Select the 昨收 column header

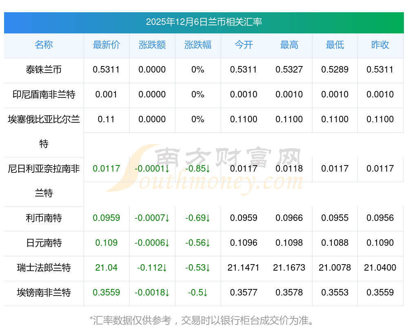[380, 45]
